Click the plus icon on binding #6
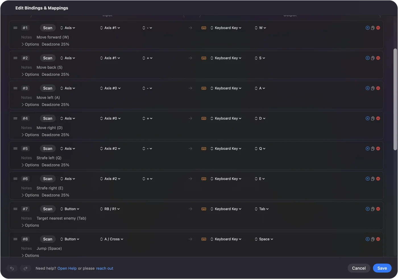This screenshot has width=398, height=279. [x=368, y=179]
